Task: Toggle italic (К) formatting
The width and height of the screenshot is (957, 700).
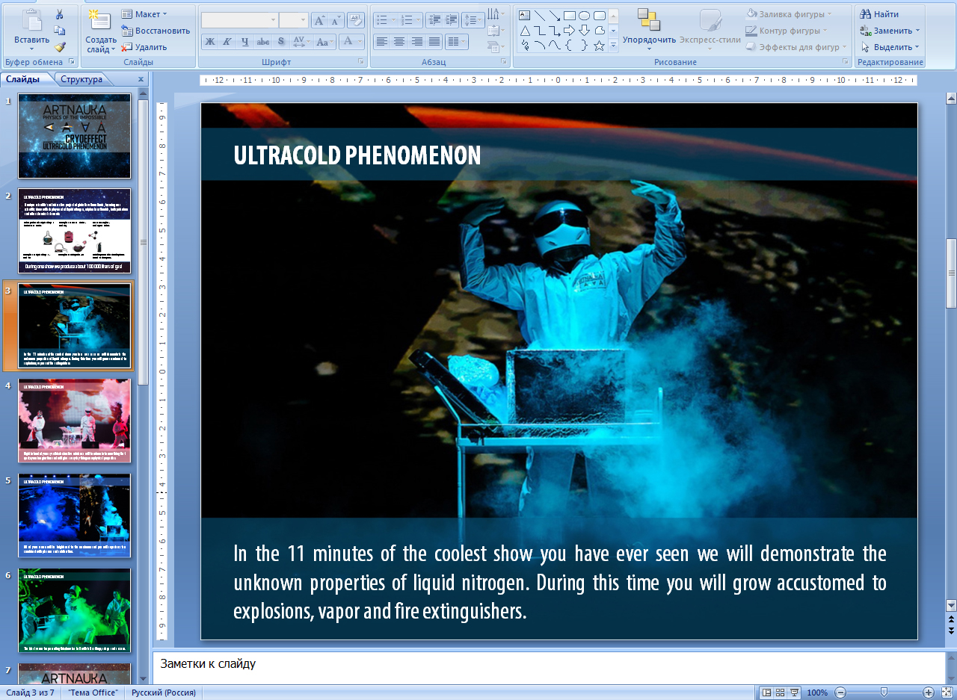Action: click(x=227, y=42)
